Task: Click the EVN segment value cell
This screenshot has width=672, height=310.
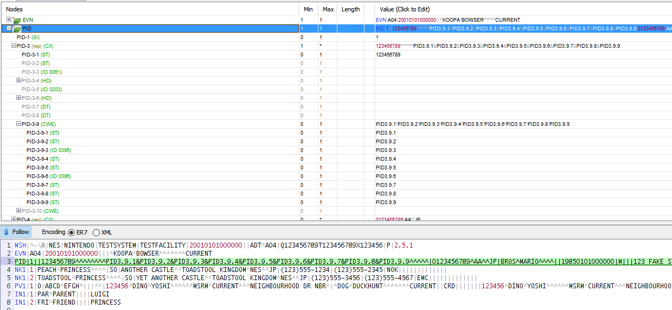Action: pos(523,20)
